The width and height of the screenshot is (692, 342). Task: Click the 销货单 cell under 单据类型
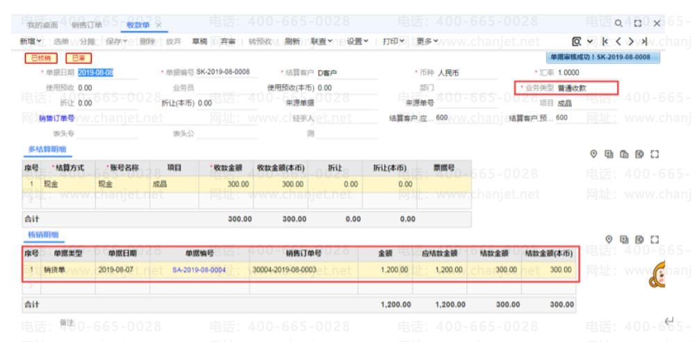(x=68, y=270)
